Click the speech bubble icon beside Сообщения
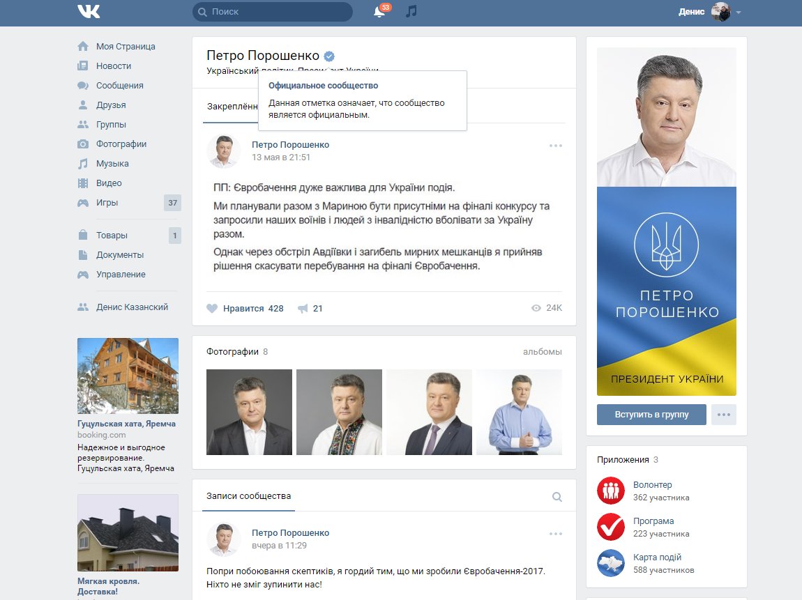 pos(83,85)
